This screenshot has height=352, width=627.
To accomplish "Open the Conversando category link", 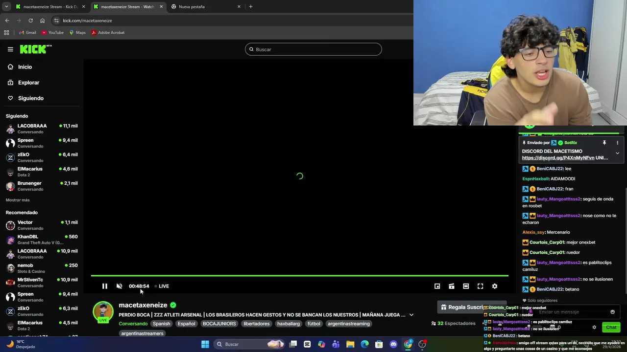I will click(x=133, y=324).
